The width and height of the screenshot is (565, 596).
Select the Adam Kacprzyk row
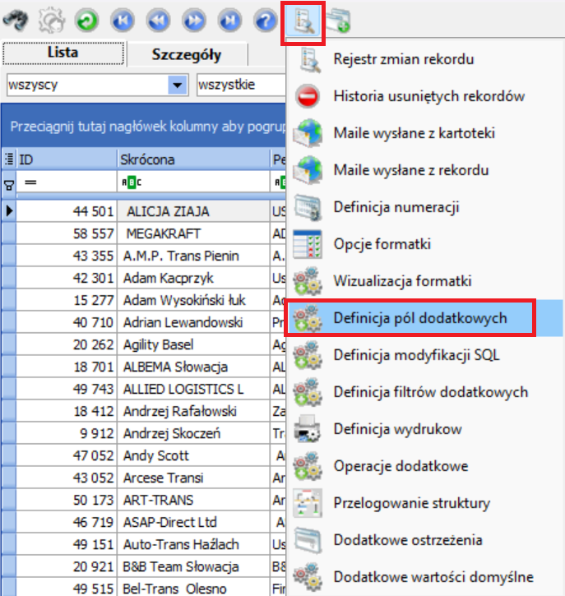tap(144, 278)
